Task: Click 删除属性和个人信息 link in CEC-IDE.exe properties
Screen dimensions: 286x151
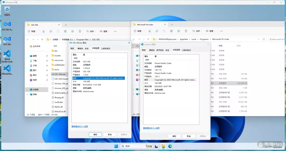Action: pos(80,126)
